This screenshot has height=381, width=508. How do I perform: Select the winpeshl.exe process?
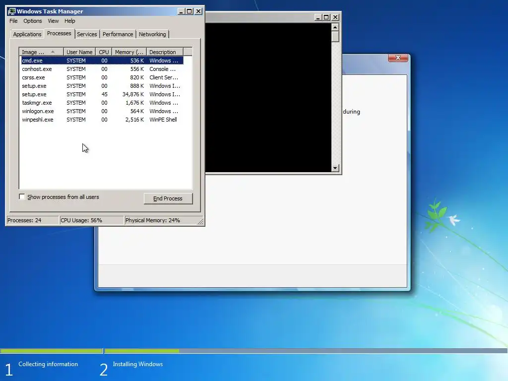[102, 120]
